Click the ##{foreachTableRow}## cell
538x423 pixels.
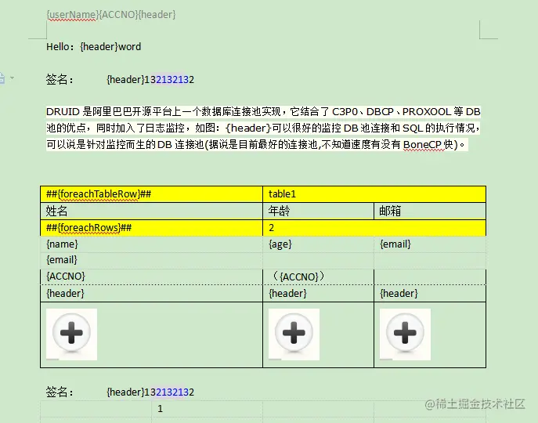tap(151, 194)
